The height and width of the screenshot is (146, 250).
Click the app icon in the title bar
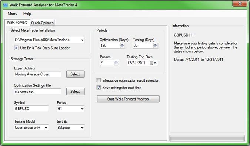pos(6,5)
